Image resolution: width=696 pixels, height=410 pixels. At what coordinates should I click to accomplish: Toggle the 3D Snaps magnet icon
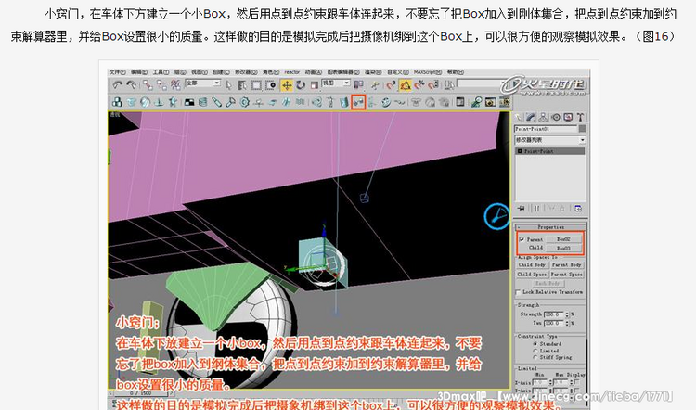(x=391, y=84)
